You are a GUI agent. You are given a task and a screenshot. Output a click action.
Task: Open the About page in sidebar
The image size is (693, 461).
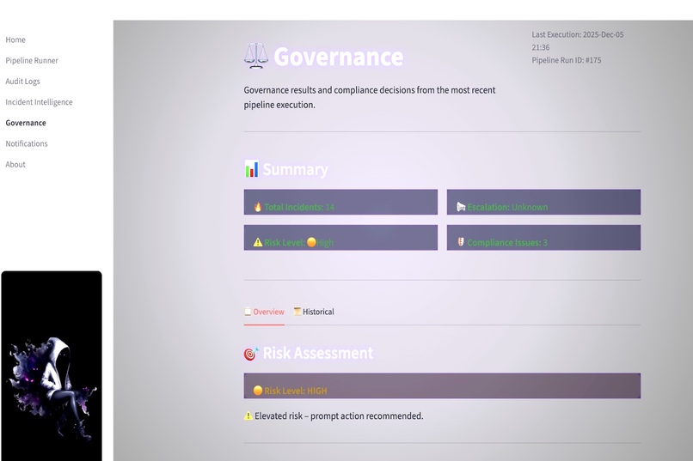[15, 164]
